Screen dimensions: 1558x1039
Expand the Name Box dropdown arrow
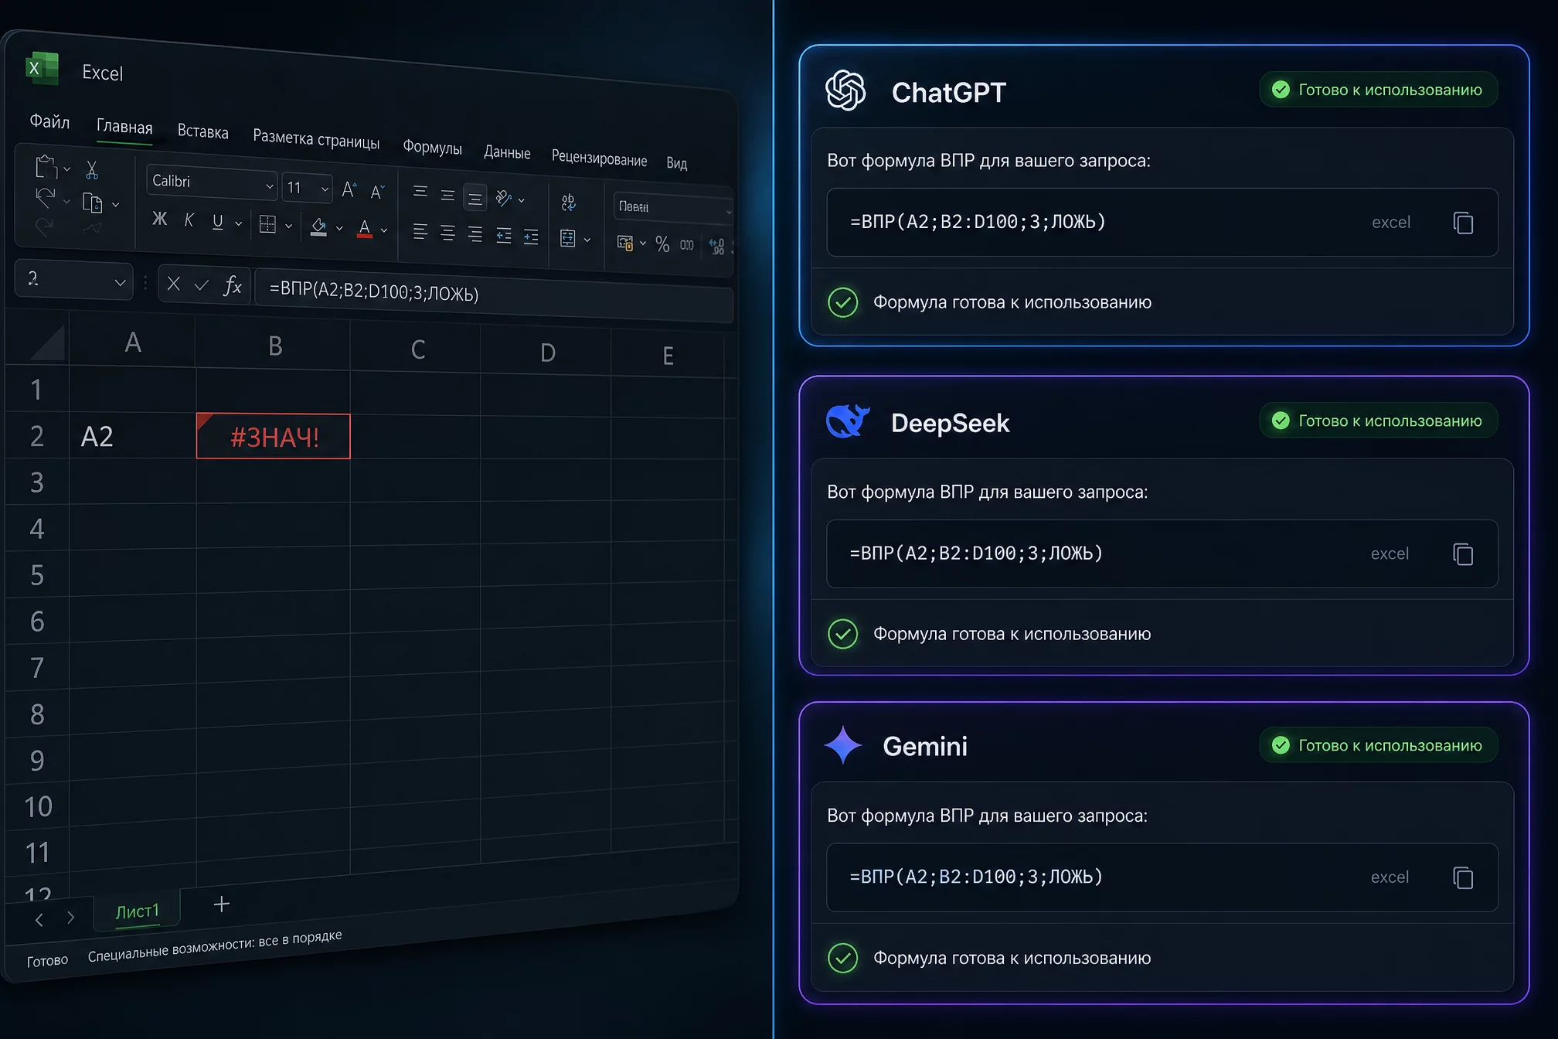(x=120, y=282)
